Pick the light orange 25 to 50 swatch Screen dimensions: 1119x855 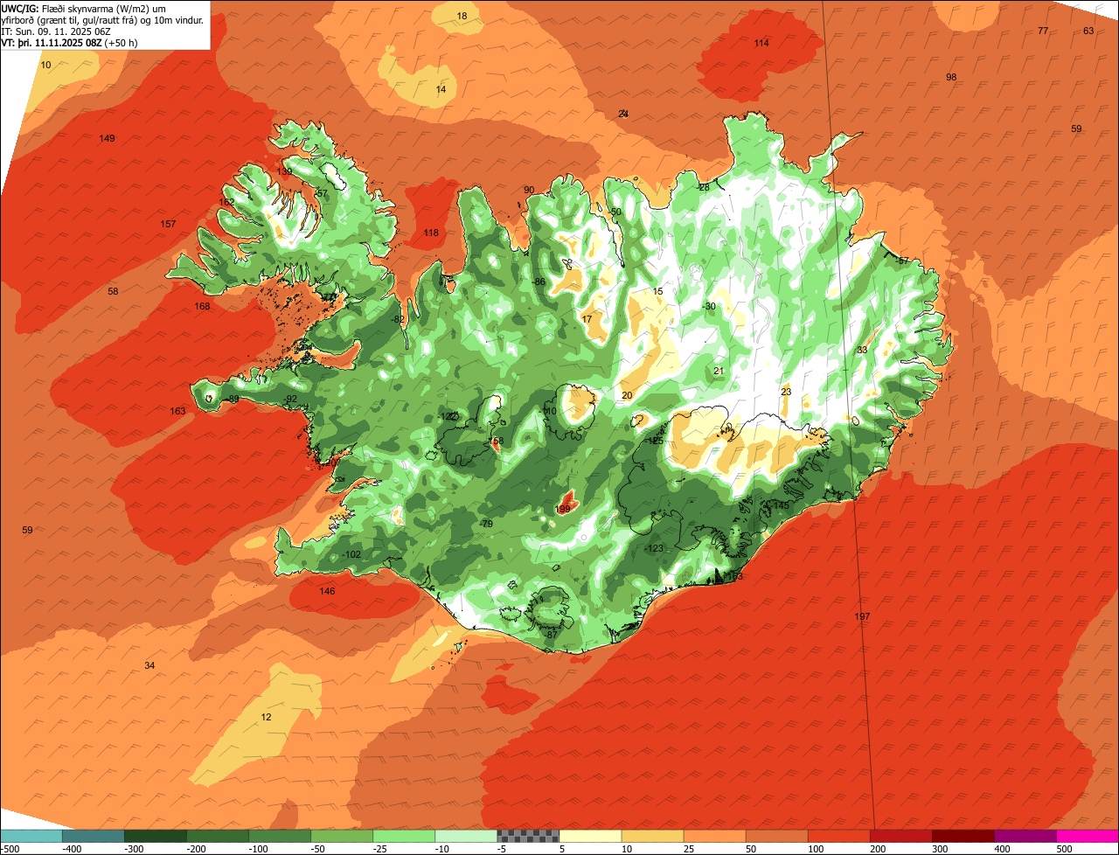point(714,836)
